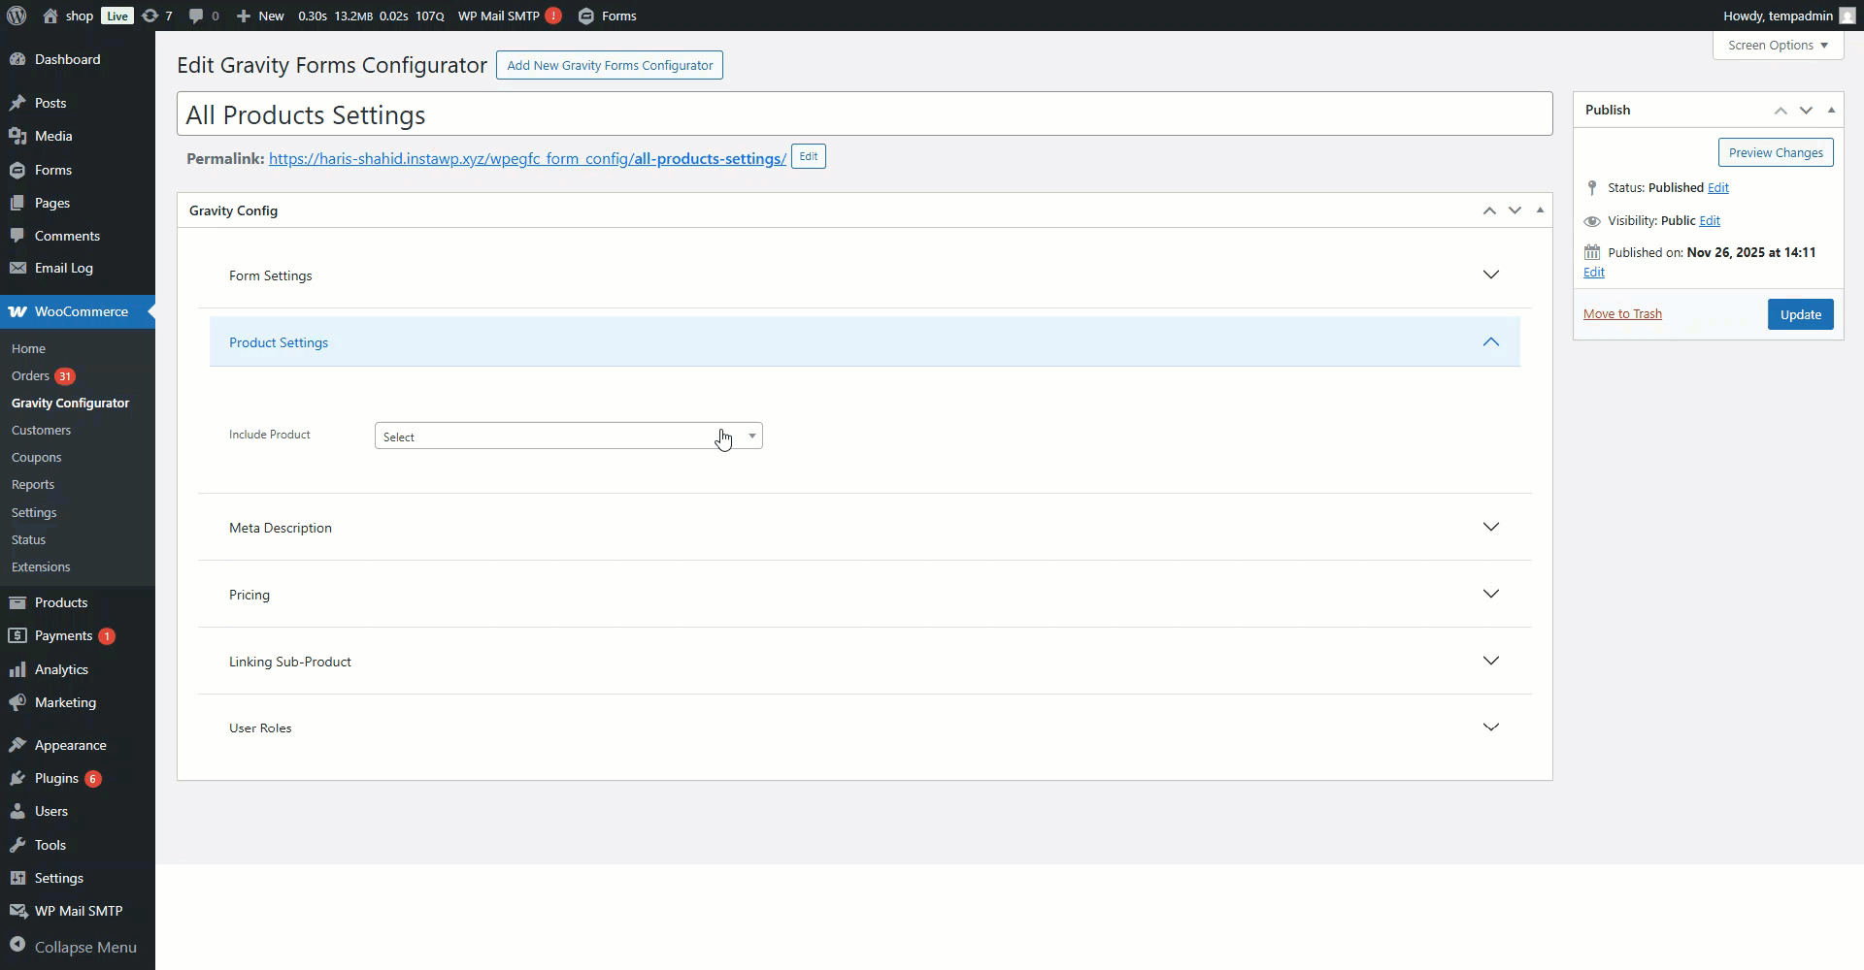Expand the Meta Description section
Image resolution: width=1864 pixels, height=970 pixels.
click(865, 528)
